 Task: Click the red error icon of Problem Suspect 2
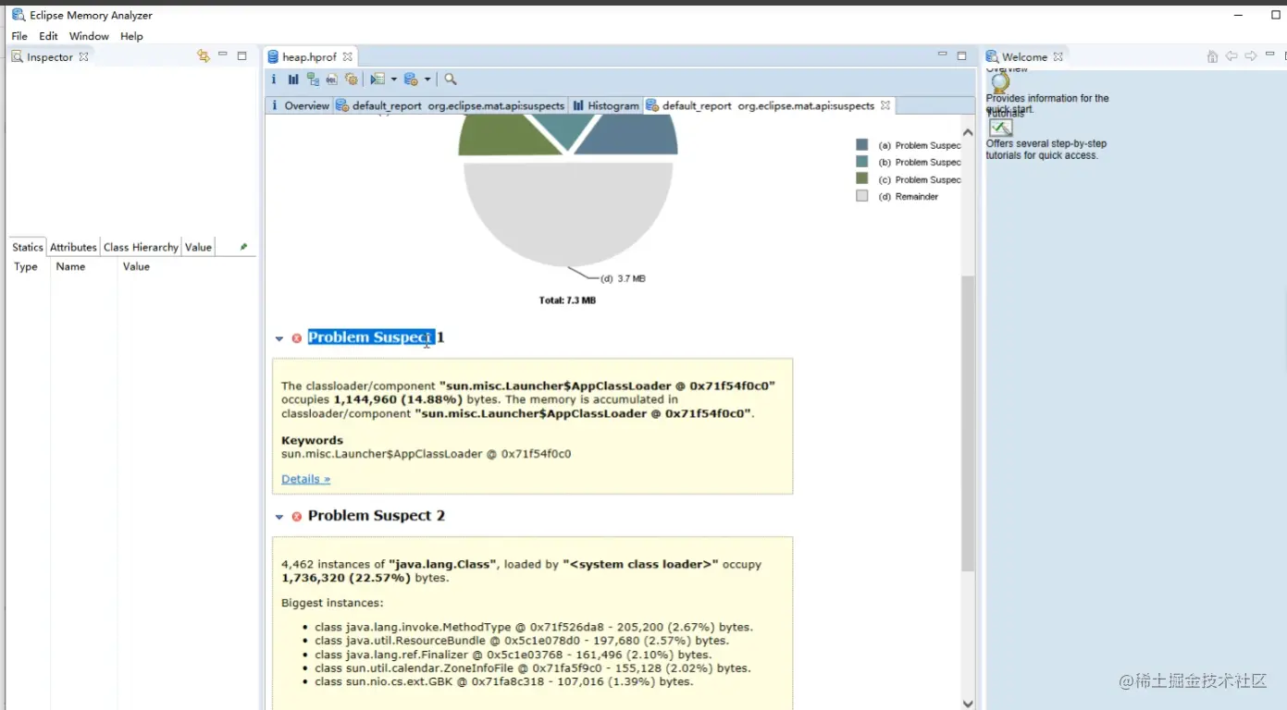click(297, 517)
